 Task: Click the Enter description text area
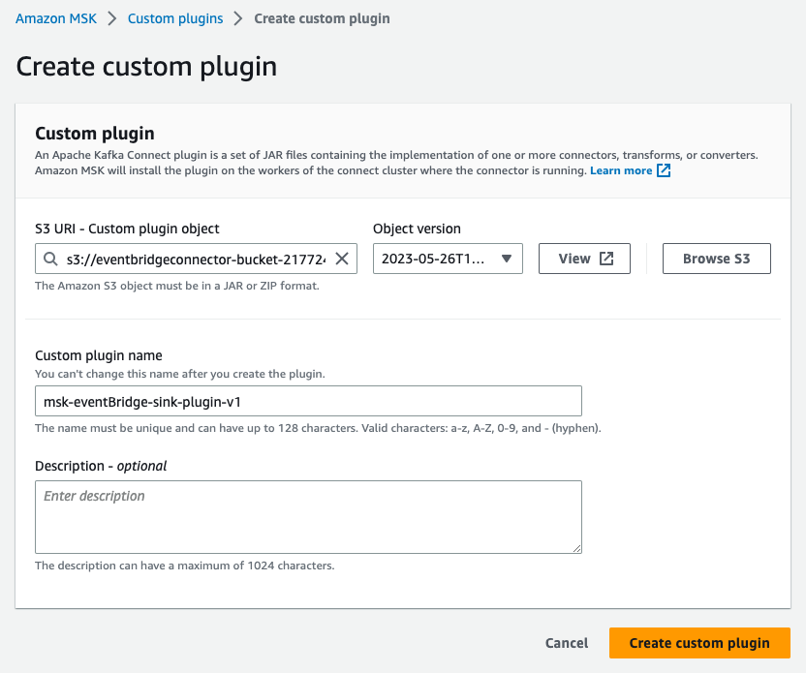click(308, 516)
